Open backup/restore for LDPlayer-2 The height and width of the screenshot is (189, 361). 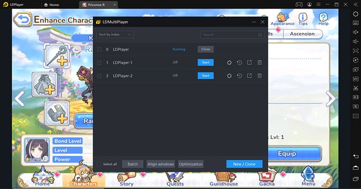[240, 76]
